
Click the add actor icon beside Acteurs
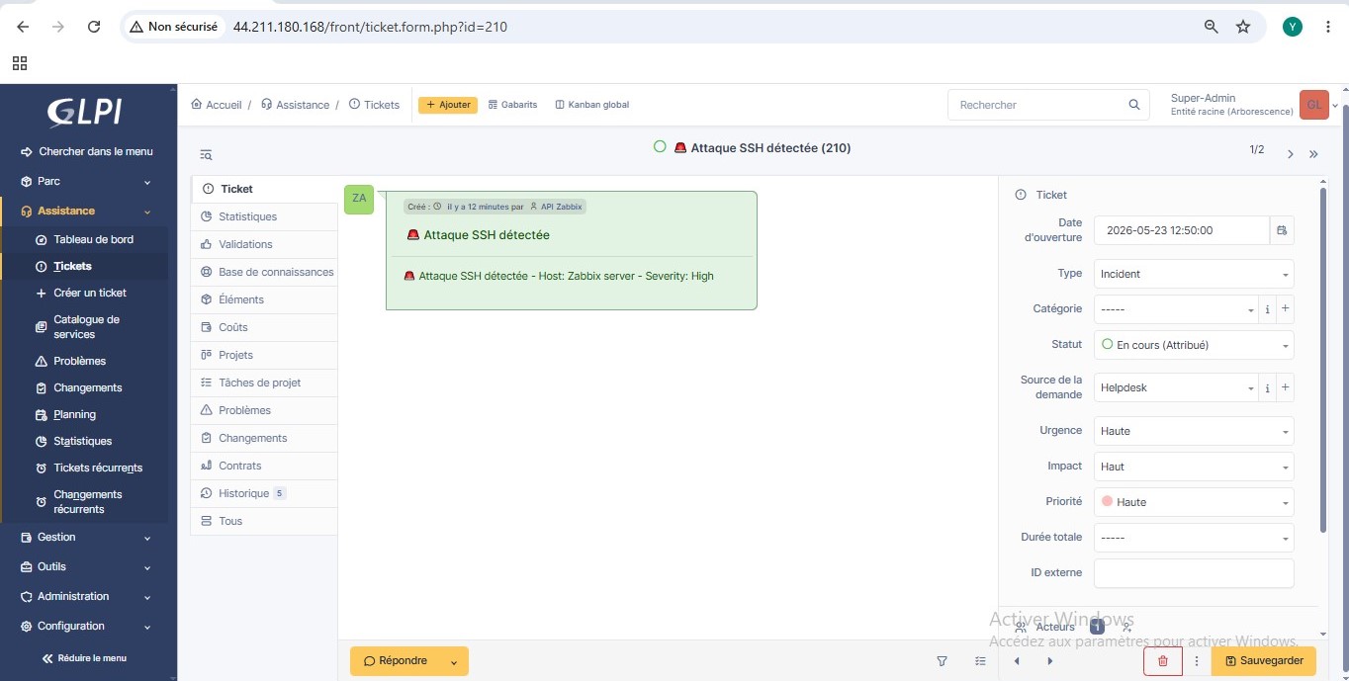(x=1126, y=627)
